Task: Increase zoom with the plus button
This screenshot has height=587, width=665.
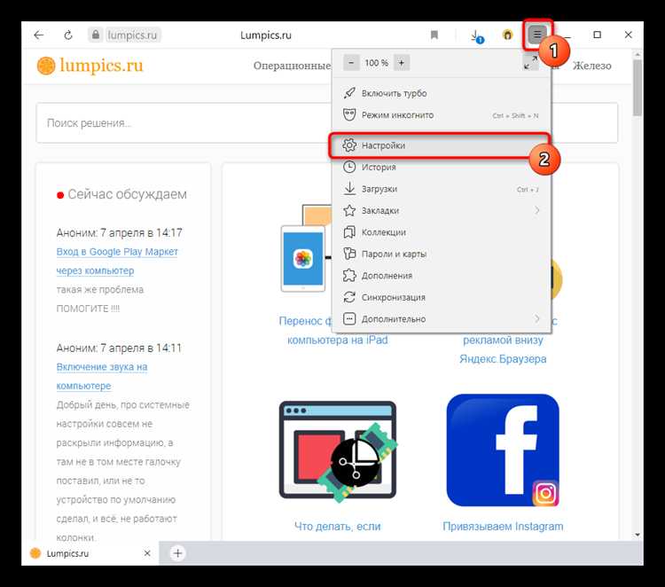Action: click(x=401, y=63)
